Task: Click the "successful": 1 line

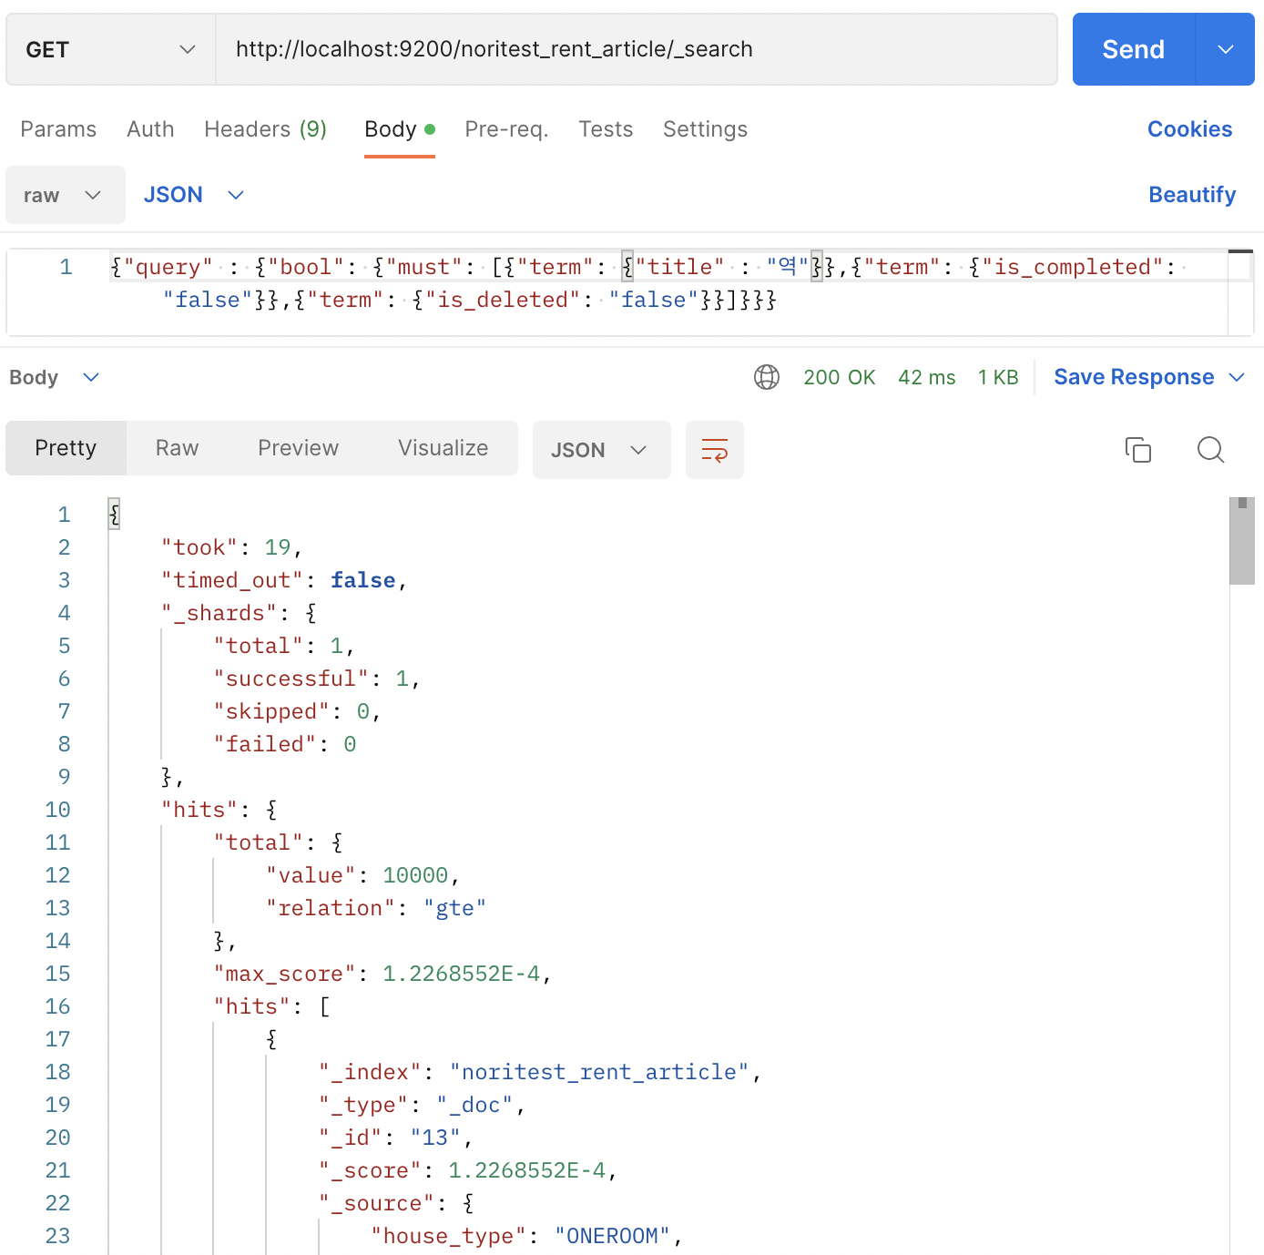Action: point(317,679)
